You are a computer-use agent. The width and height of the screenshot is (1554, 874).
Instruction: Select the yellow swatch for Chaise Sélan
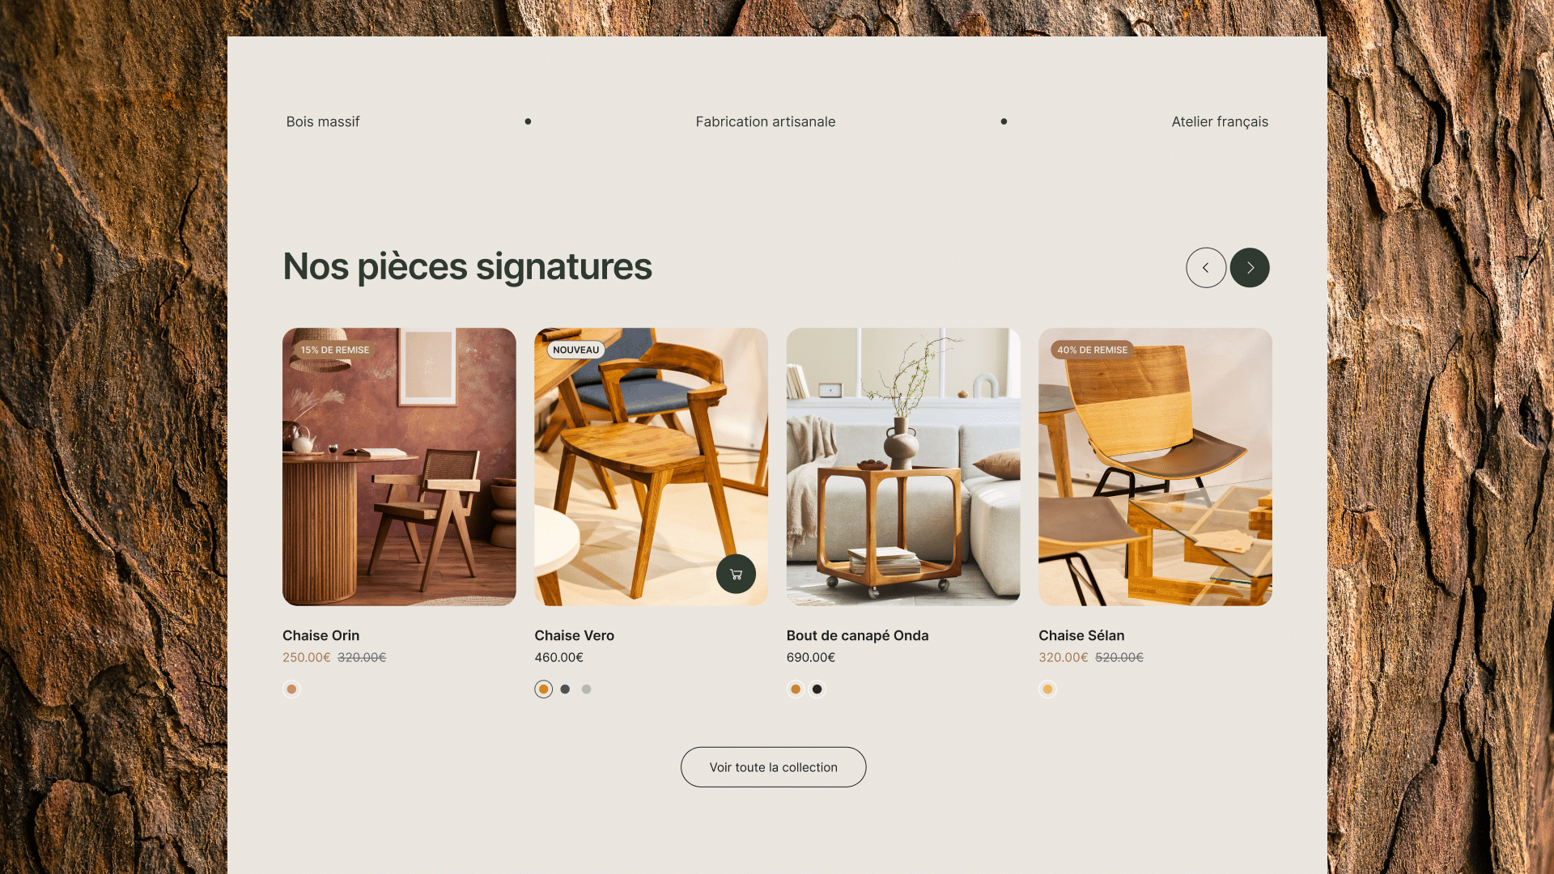click(x=1048, y=689)
